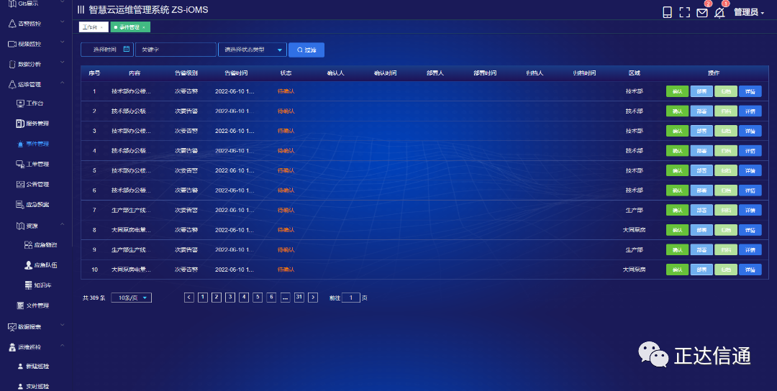Open 应急队伍 under 资源
This screenshot has width=777, height=391.
[x=40, y=265]
